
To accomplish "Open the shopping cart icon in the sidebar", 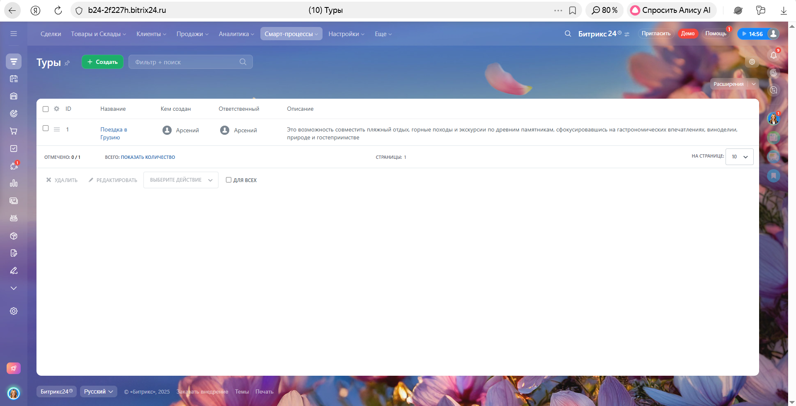I will pos(14,131).
